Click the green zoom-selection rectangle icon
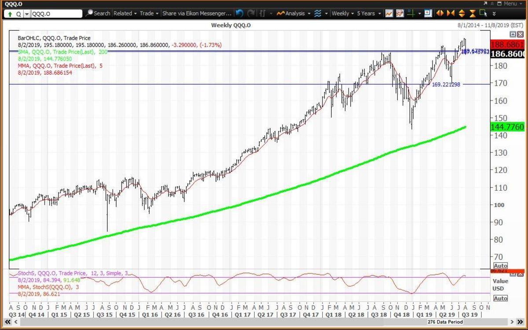Viewport: 528px width, 330px height. [484, 13]
